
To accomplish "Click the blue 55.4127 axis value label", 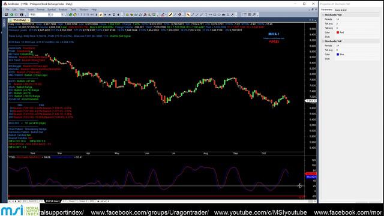I will 311,177.
